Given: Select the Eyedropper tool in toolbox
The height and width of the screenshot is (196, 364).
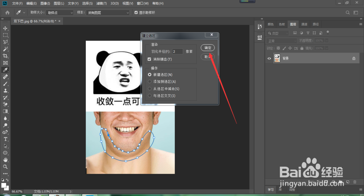Looking at the screenshot, I should coord(5,70).
